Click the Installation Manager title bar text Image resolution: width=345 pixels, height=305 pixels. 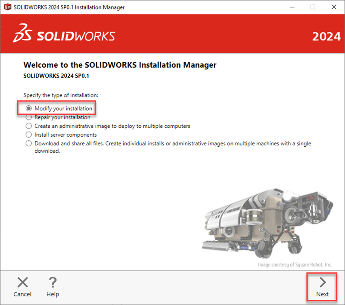[x=69, y=7]
